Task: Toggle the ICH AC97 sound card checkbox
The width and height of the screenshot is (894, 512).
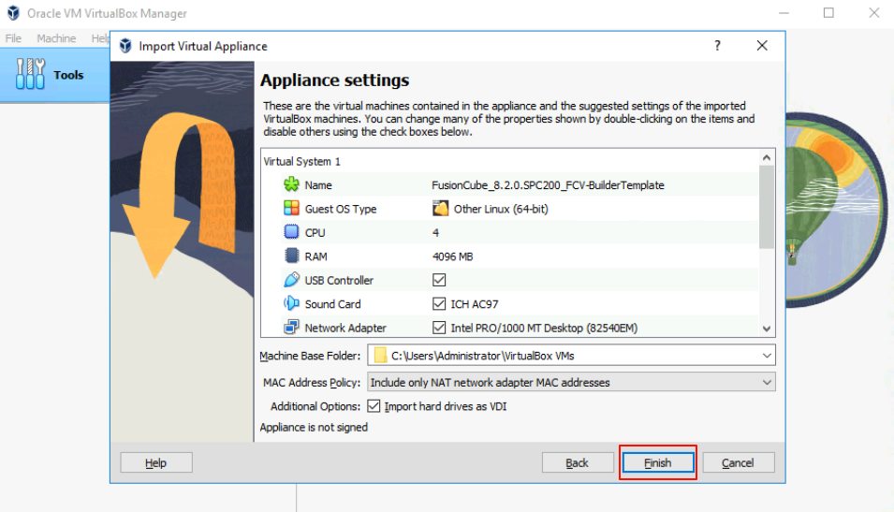Action: [x=439, y=303]
